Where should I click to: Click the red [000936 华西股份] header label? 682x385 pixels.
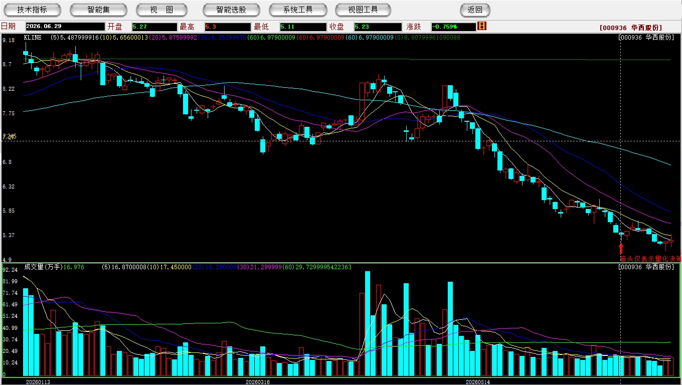(631, 28)
